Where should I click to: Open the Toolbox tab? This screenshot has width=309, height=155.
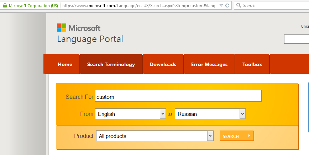(252, 64)
